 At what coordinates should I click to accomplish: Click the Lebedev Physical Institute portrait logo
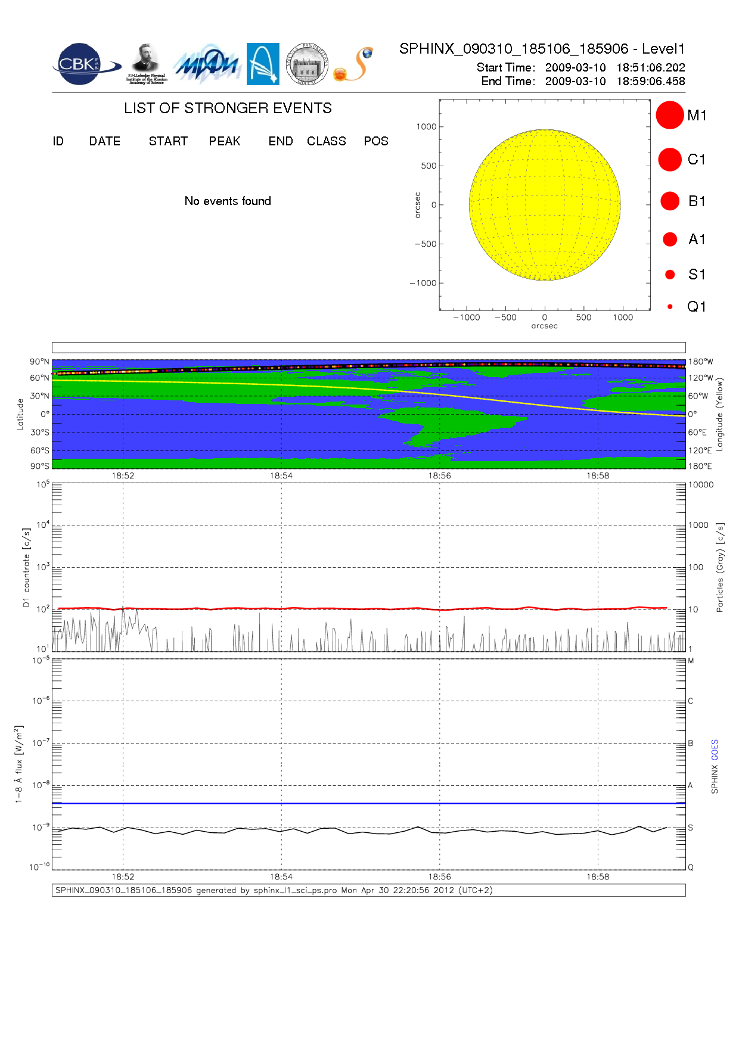tap(146, 64)
